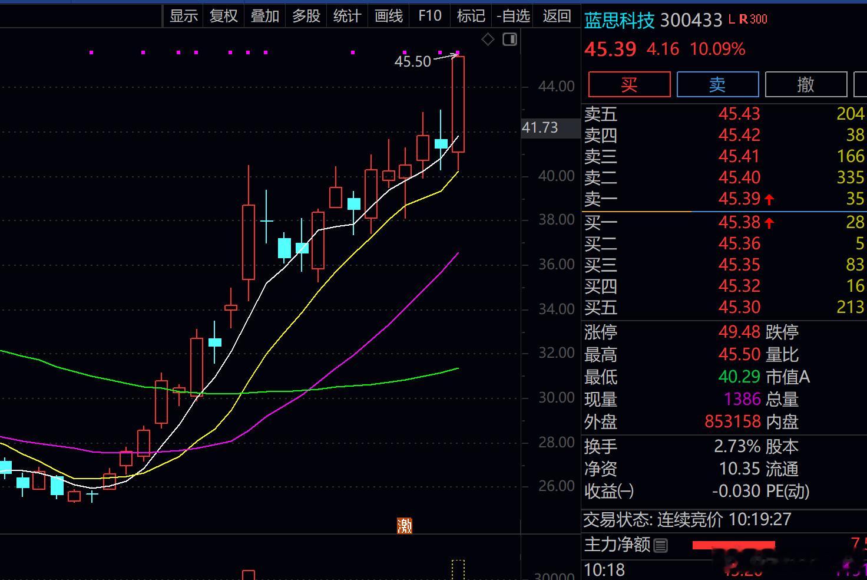
Task: Open F10 company info
Action: (x=430, y=16)
